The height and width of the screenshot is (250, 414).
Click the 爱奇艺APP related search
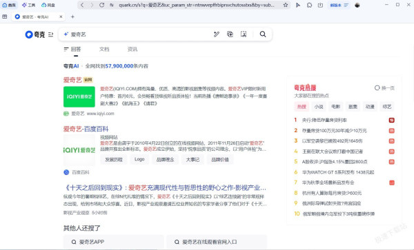coord(114,242)
